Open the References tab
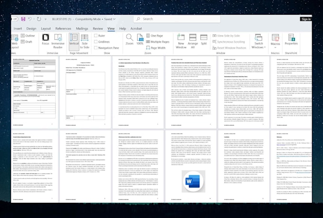The image size is (323, 218). 63,28
